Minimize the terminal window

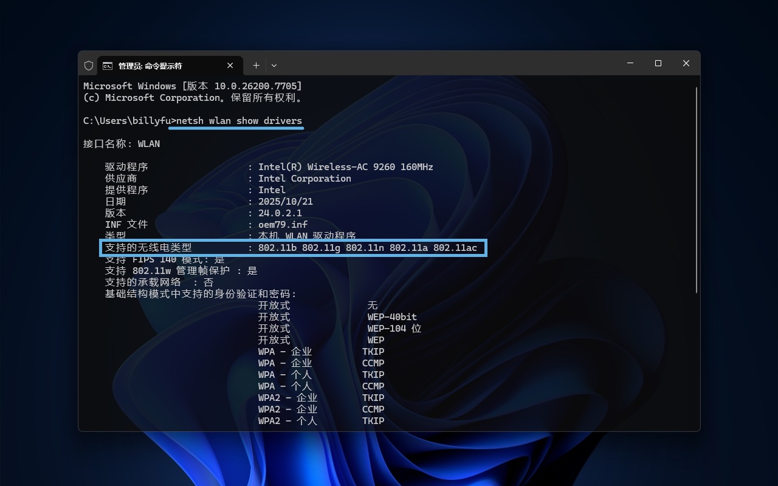pos(630,63)
